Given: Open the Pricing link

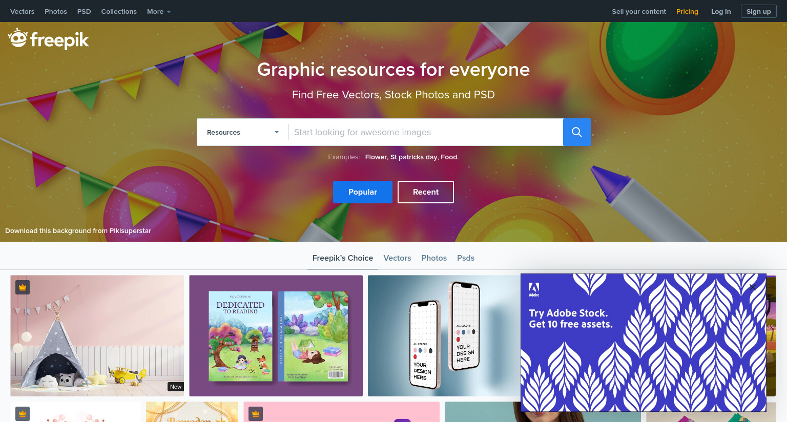Looking at the screenshot, I should 687,11.
